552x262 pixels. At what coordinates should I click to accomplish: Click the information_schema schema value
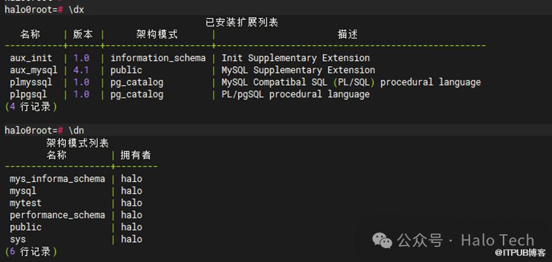pos(158,58)
